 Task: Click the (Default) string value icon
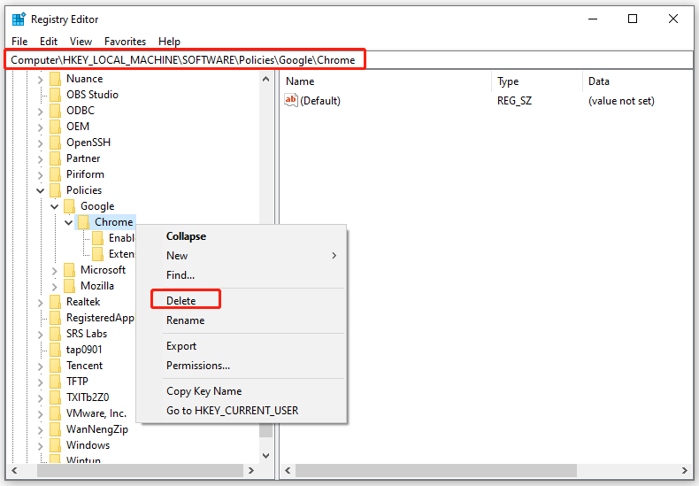point(290,100)
